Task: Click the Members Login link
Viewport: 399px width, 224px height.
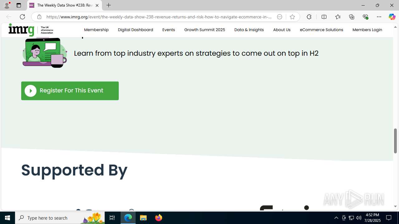Action: point(367,30)
